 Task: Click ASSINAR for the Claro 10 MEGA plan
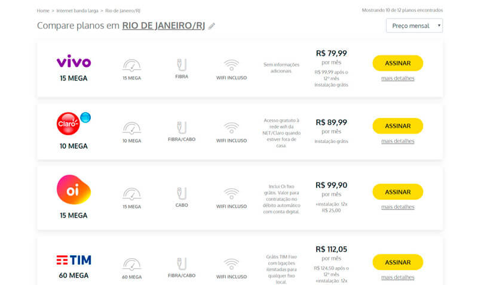tap(398, 126)
